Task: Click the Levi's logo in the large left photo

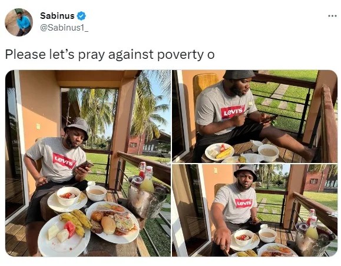Action: point(64,161)
